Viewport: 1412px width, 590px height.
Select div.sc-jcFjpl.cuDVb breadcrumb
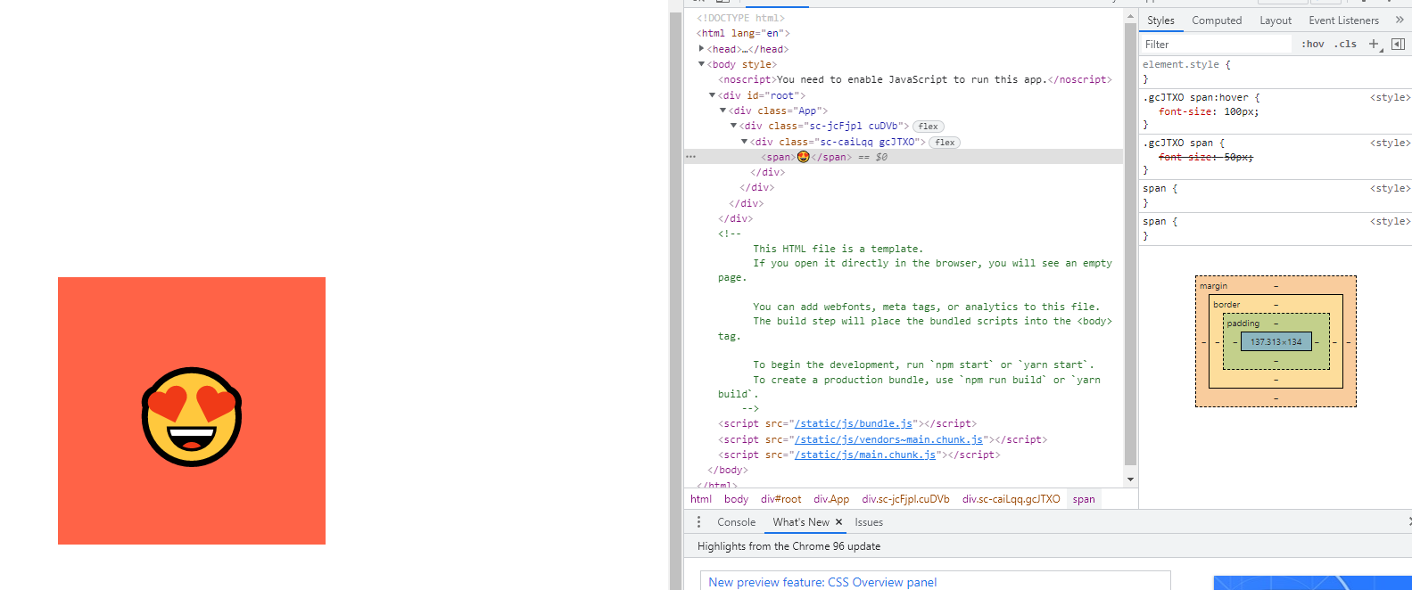coord(905,499)
